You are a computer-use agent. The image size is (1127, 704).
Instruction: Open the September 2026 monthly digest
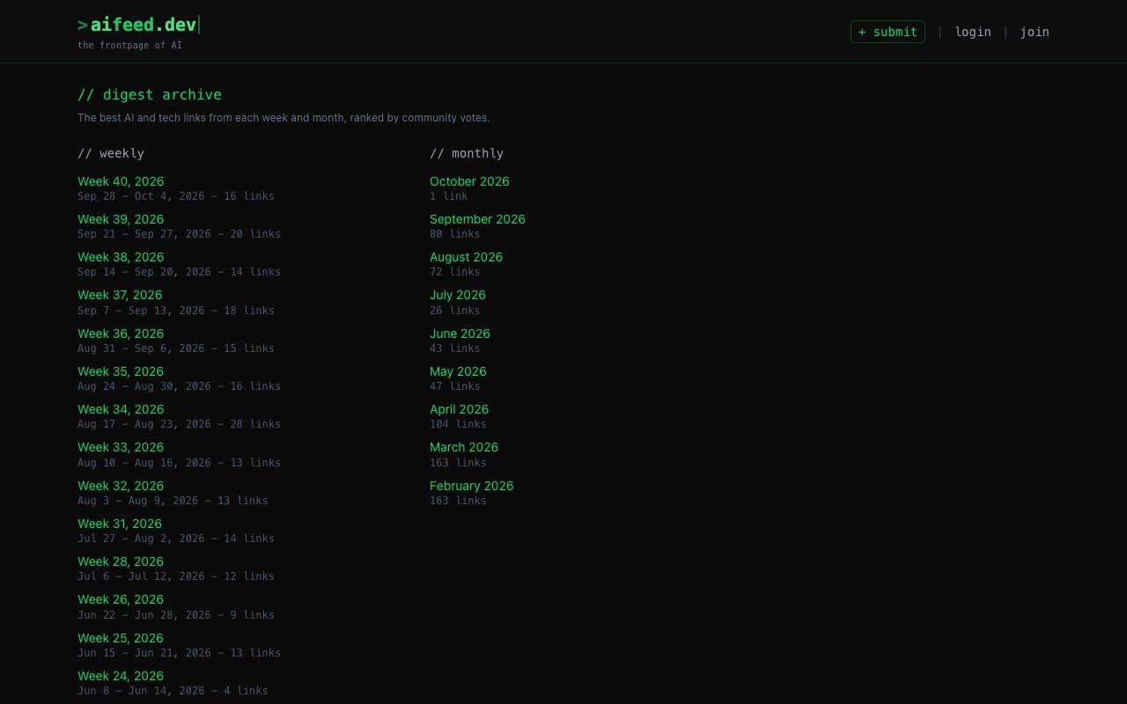[477, 219]
